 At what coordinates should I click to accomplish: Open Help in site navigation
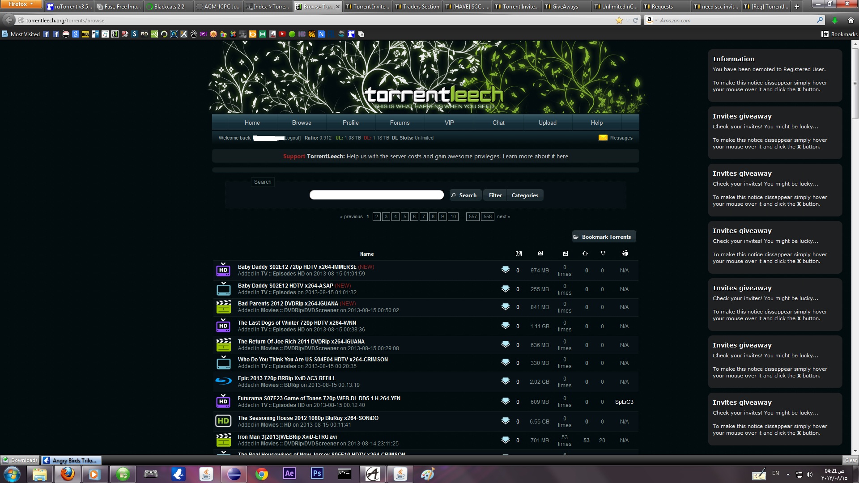[x=596, y=123]
